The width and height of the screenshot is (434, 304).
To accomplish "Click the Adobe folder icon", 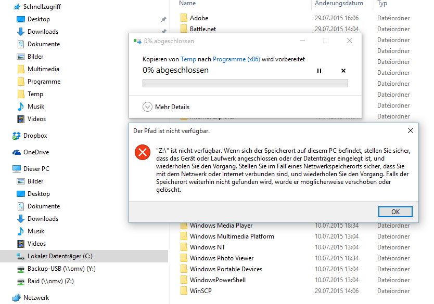I will point(183,18).
